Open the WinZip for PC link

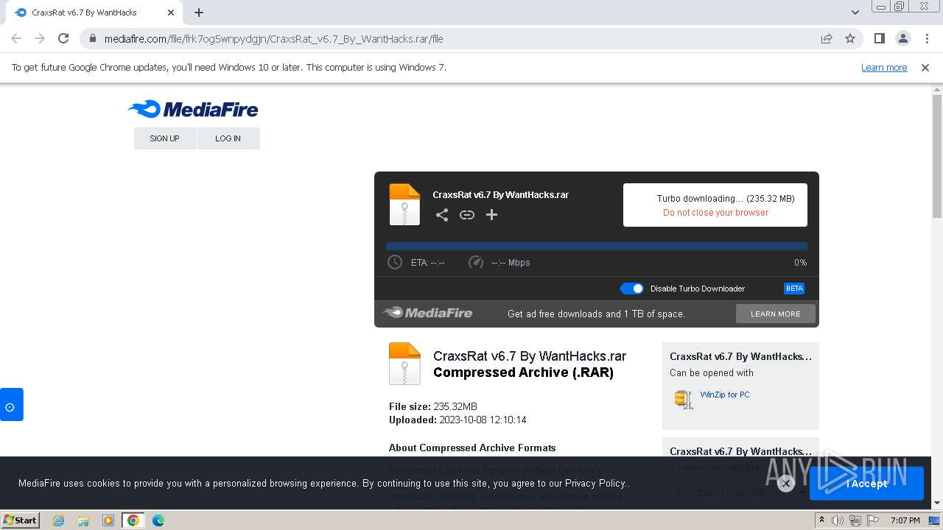[725, 395]
